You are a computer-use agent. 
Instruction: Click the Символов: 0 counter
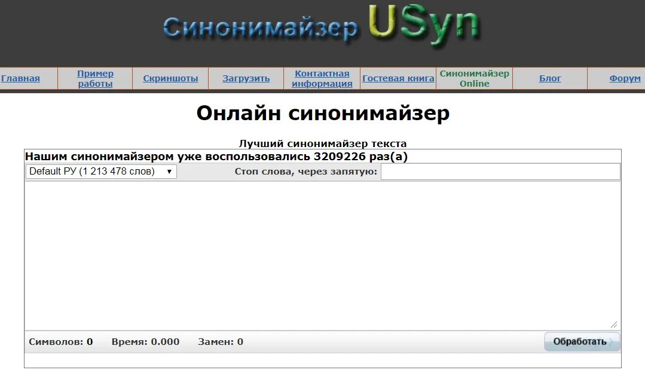click(61, 342)
